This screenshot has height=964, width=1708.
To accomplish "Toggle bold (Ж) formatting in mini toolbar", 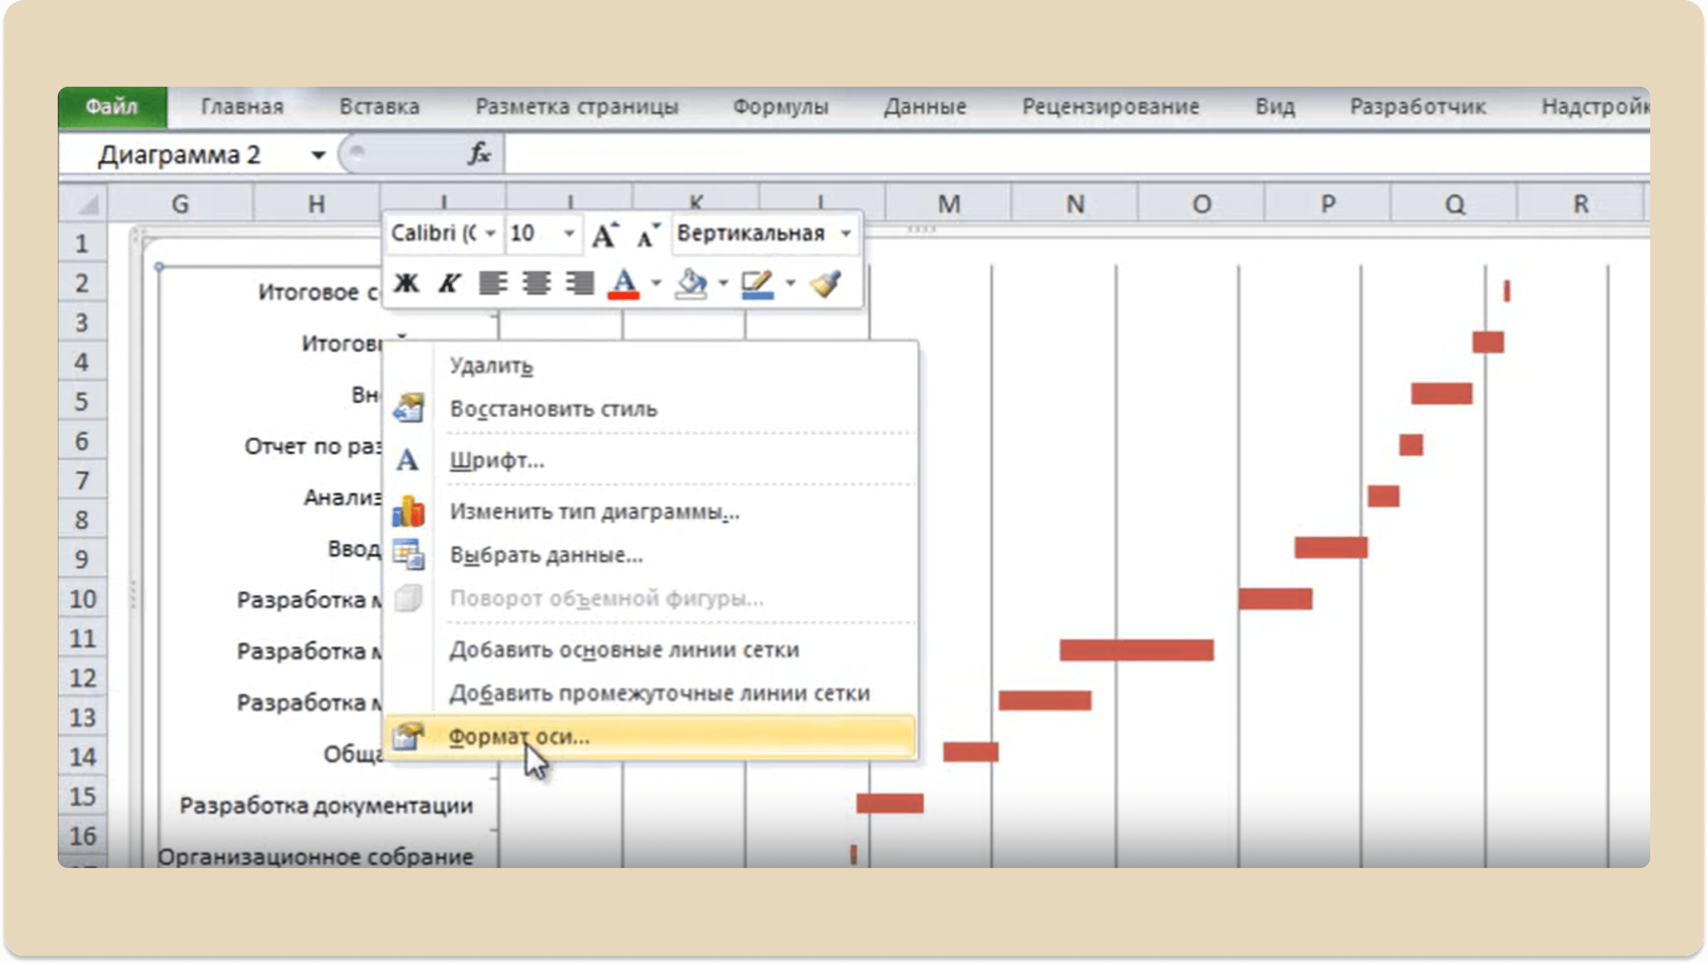I will click(406, 284).
